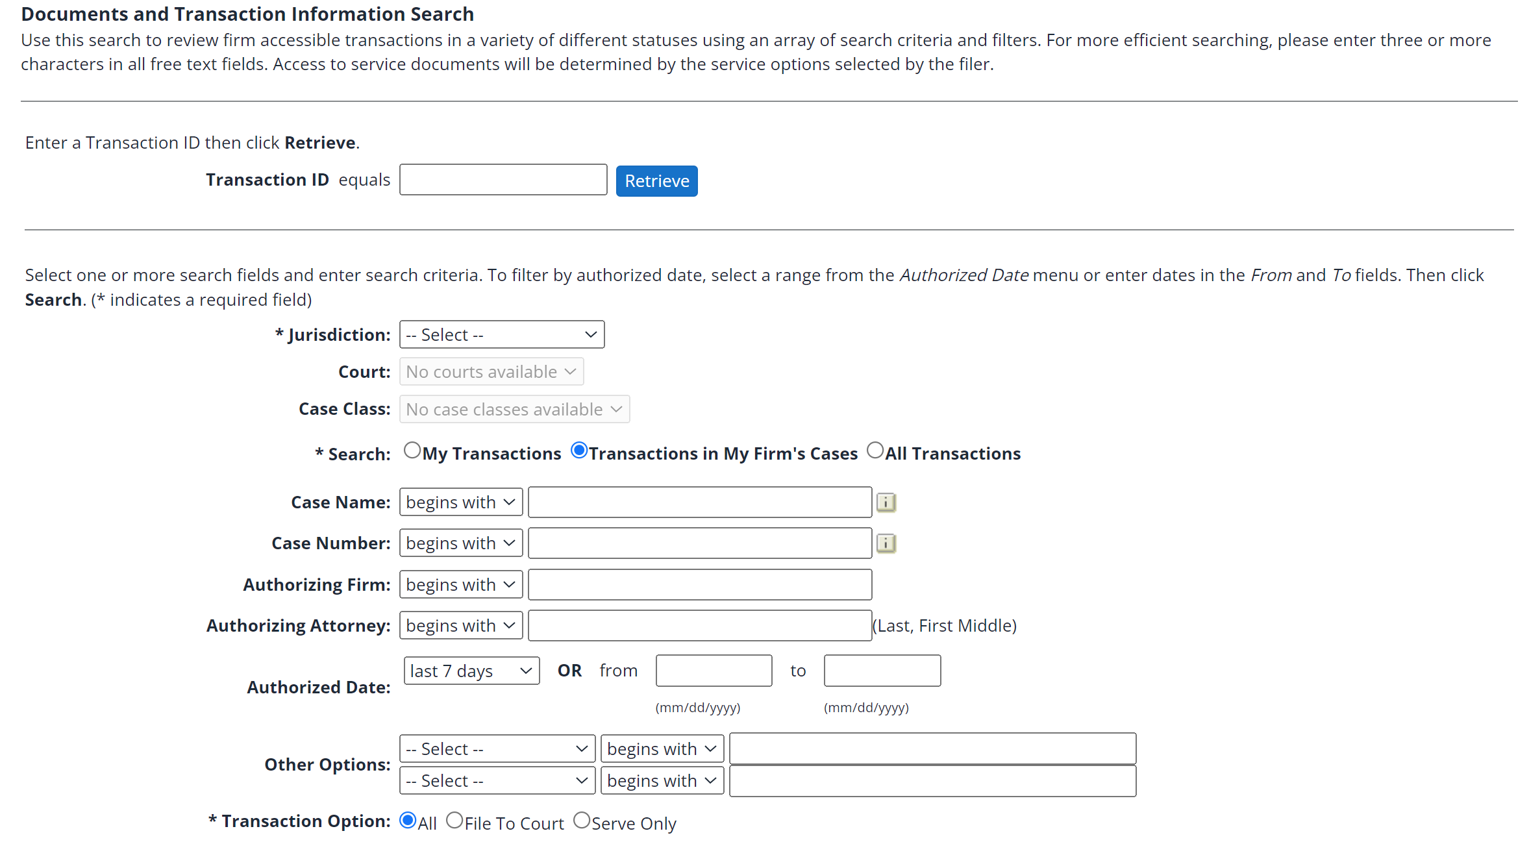Open Case Number match-type dropdown
1529x842 pixels.
[x=461, y=543]
